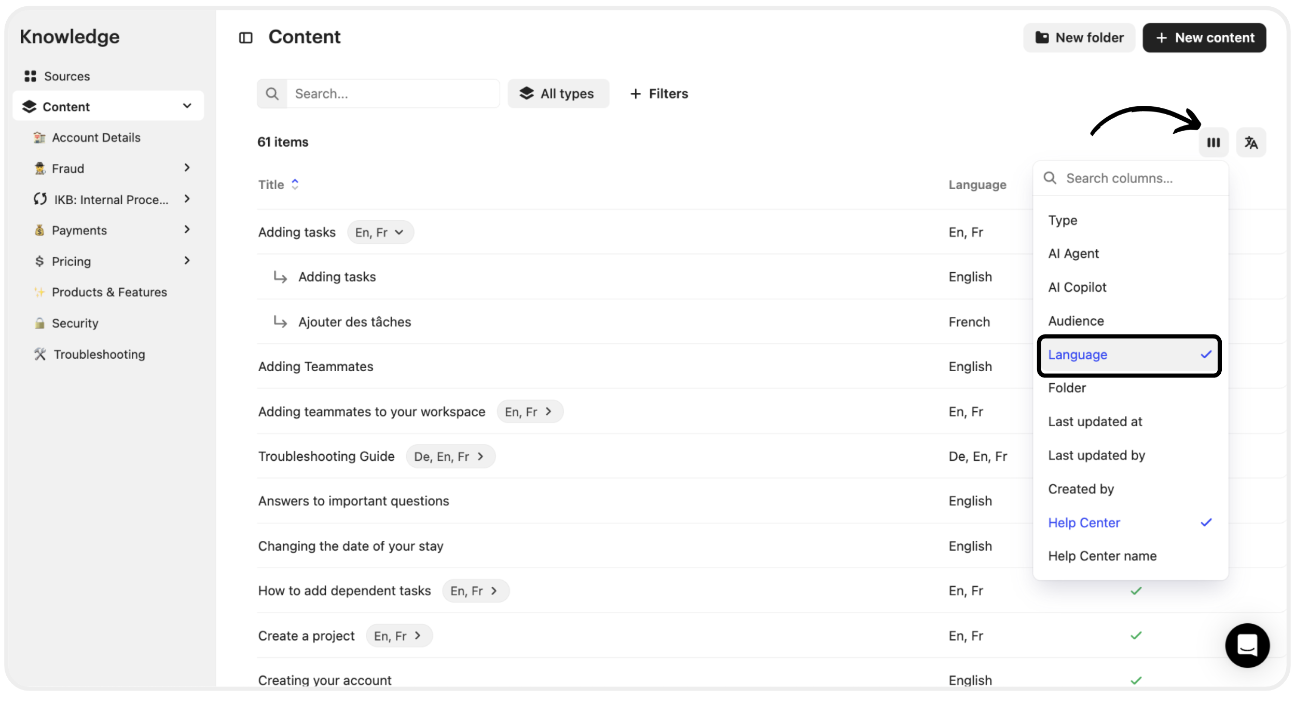
Task: Expand the Fraud folder
Action: click(187, 168)
